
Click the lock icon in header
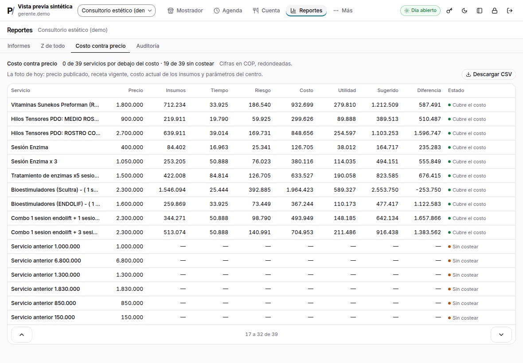494,11
